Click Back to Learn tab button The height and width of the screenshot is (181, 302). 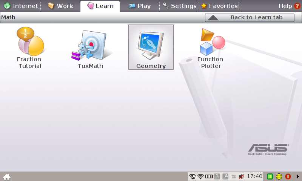(250, 17)
